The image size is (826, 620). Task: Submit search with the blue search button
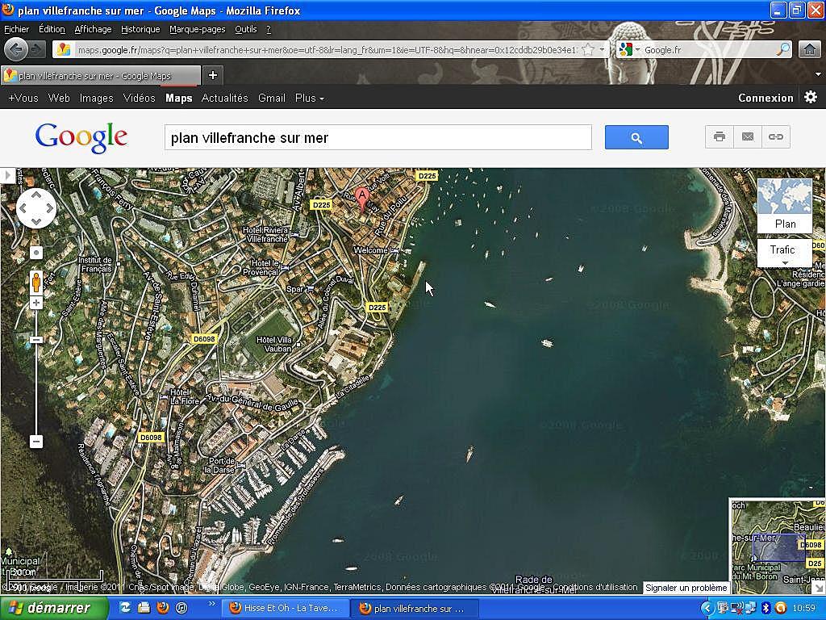(x=636, y=137)
